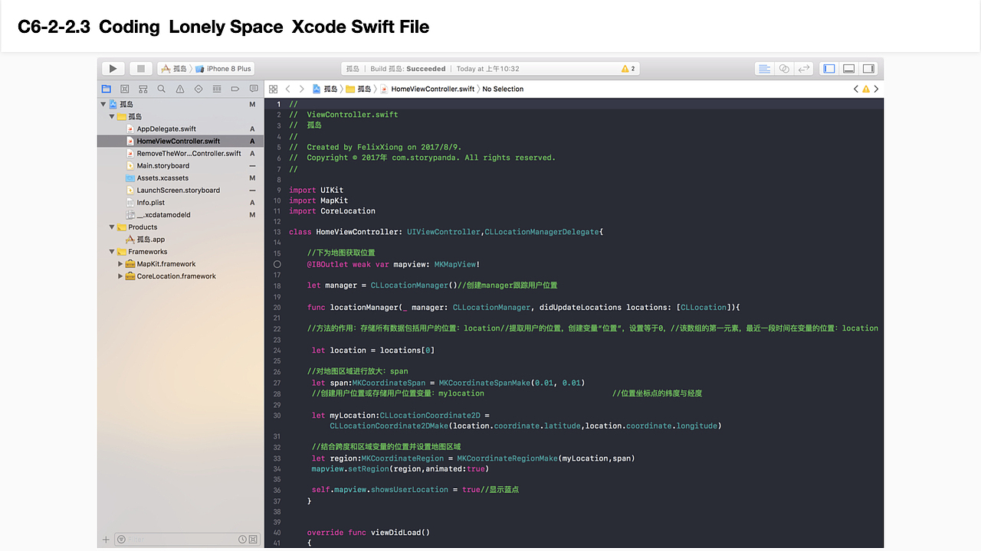Toggle the Navigator panel visibility
The height and width of the screenshot is (551, 981).
pos(828,68)
